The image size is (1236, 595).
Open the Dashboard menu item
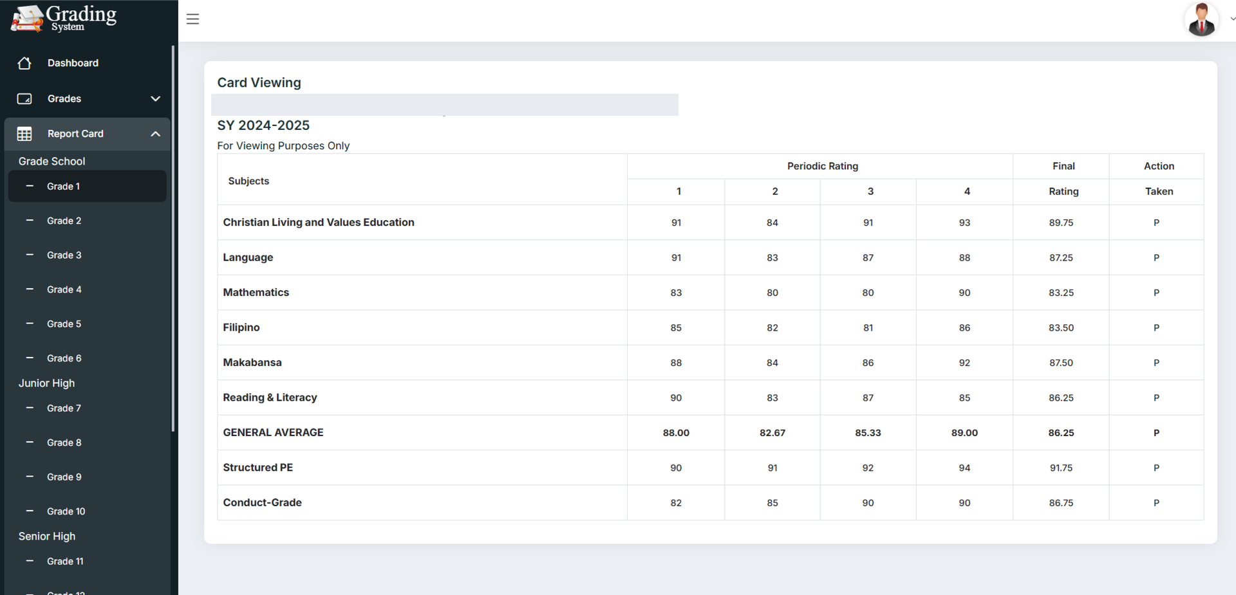click(73, 63)
